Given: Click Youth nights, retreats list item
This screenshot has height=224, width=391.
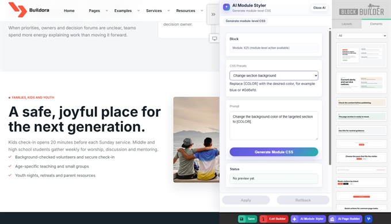Looking at the screenshot, I should click(55, 175).
